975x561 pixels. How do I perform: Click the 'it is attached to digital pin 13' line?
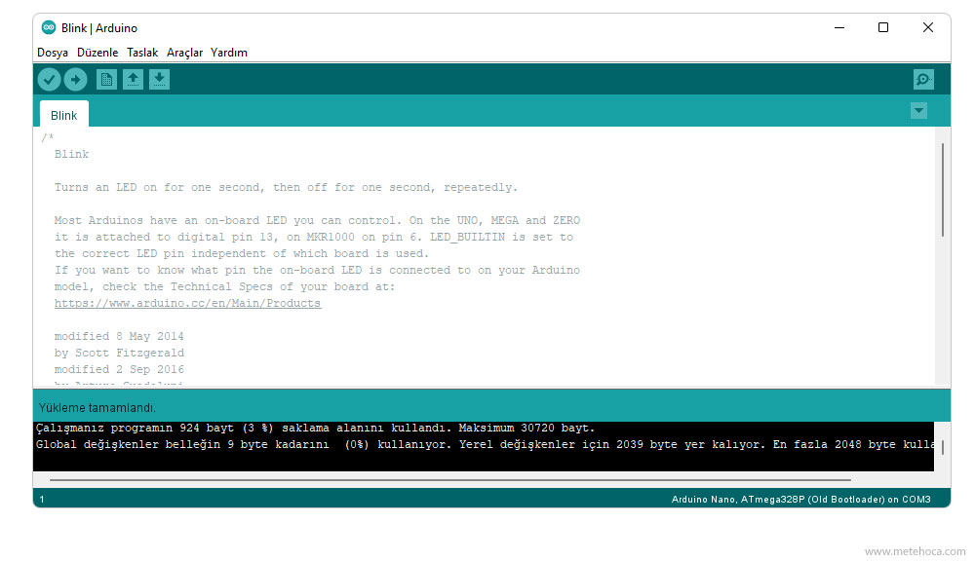(313, 237)
